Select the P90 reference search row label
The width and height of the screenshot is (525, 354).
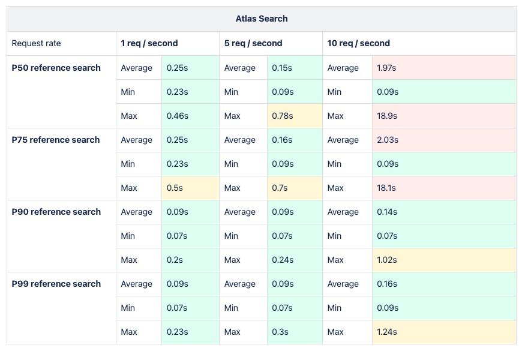pyautogui.click(x=56, y=212)
